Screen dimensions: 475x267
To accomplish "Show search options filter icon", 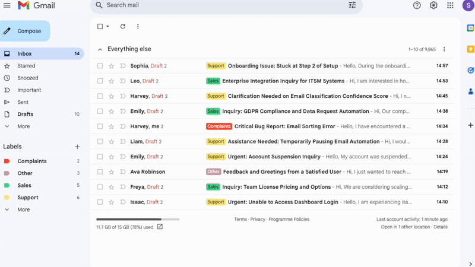I will 352,5.
